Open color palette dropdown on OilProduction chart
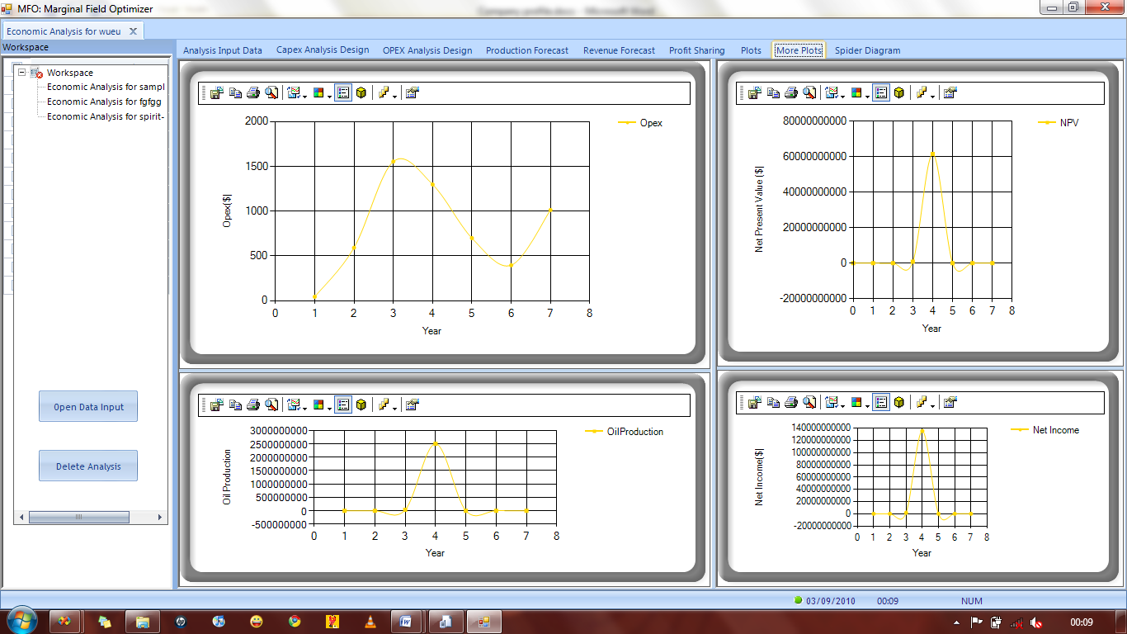 (322, 405)
